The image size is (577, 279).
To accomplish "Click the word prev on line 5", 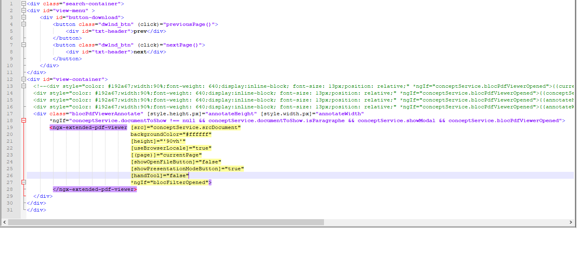I will click(140, 31).
